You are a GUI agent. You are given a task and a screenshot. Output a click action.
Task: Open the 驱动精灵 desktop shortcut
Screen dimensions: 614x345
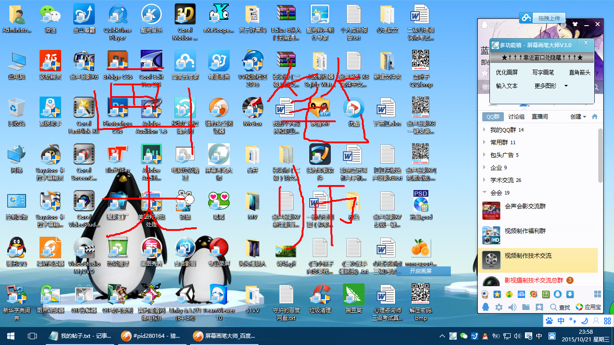click(x=50, y=65)
